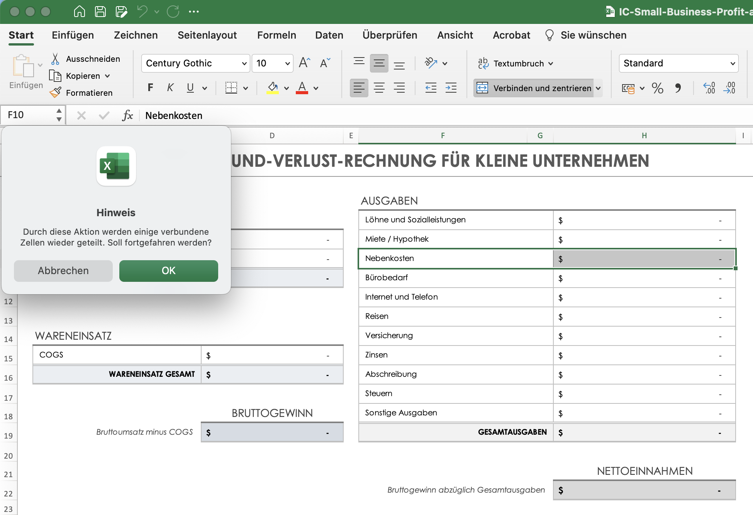Click the percent style icon

[658, 88]
